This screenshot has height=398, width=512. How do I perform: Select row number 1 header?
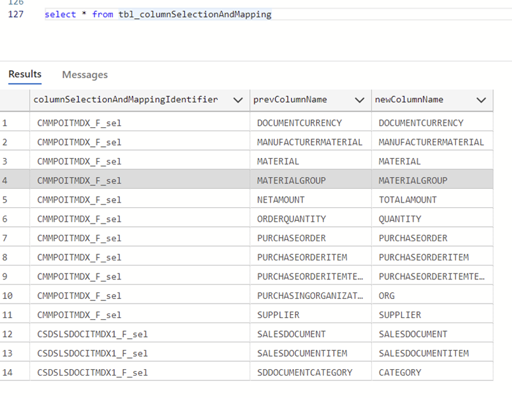click(14, 123)
